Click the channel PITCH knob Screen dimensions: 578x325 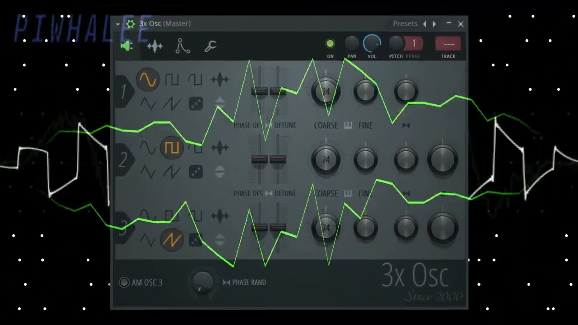coord(396,44)
